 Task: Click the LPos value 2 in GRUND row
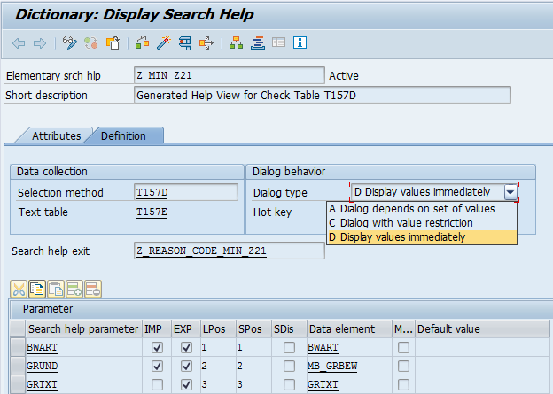[218, 366]
